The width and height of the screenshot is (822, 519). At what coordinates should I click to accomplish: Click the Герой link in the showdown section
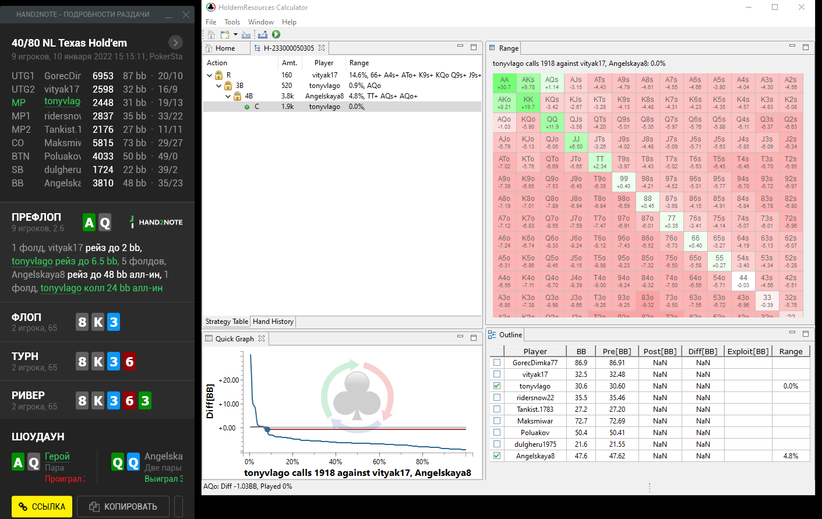click(x=57, y=456)
